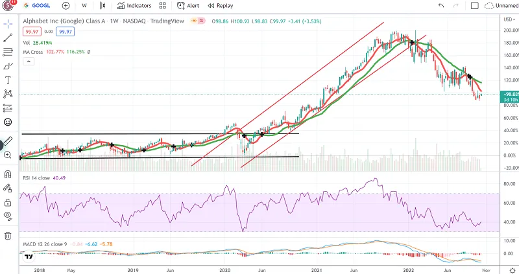Select the ruler measure tool
Viewport: 519px width, 274px height.
coord(8,141)
